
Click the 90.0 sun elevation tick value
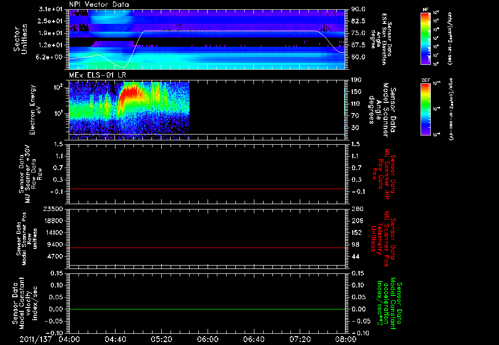click(358, 9)
